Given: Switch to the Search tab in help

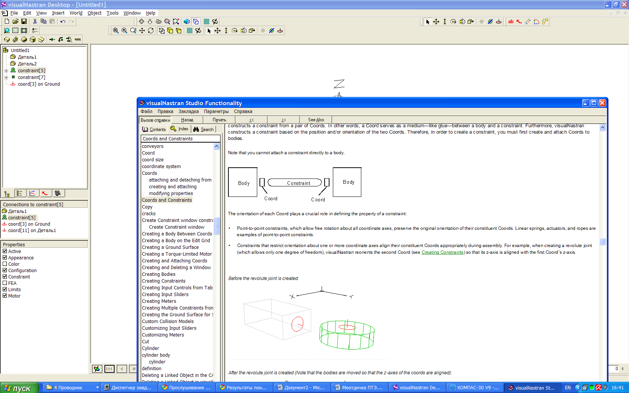Looking at the screenshot, I should click(204, 129).
